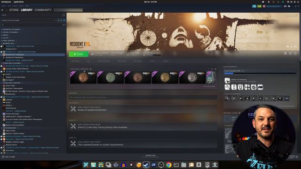Click Add a Game at the bottom left

[x=8, y=157]
